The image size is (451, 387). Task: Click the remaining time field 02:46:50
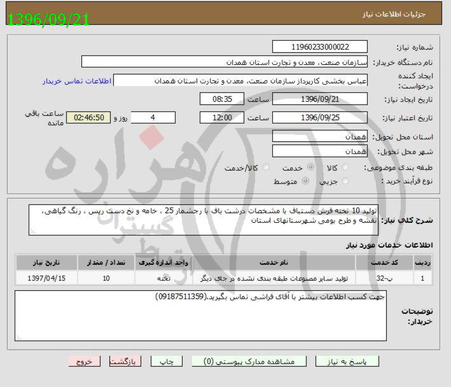(x=88, y=117)
